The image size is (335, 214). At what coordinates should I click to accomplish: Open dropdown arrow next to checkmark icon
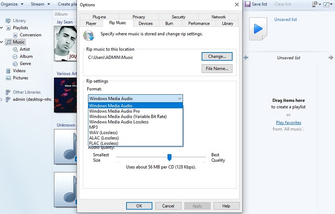click(x=331, y=5)
